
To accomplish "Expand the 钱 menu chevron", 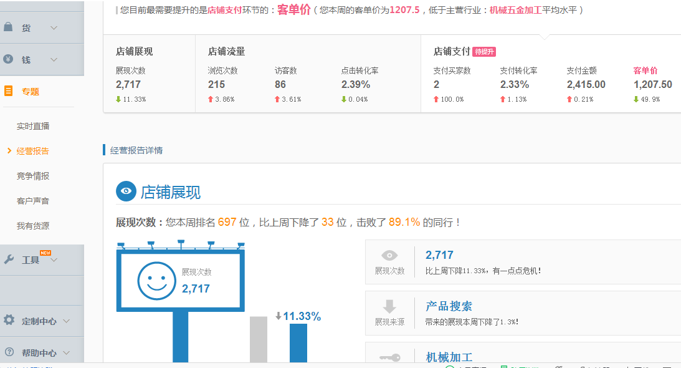I will 54,60.
